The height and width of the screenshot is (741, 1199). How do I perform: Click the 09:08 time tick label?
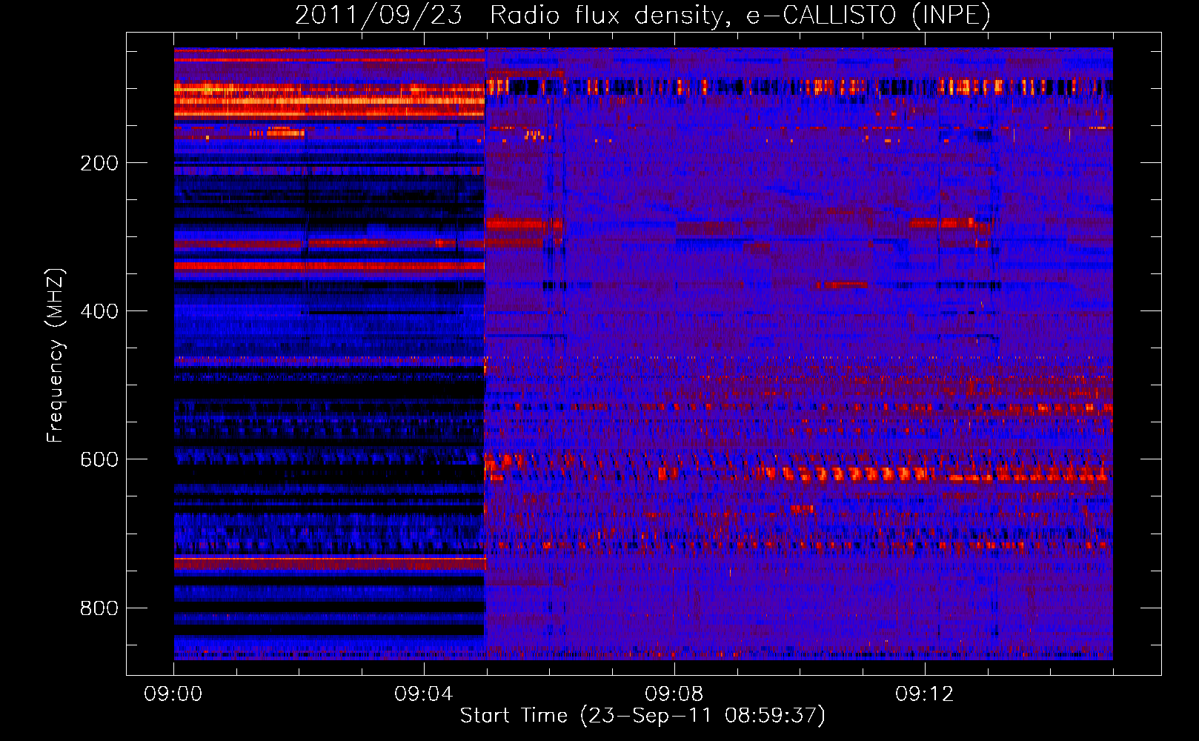pos(674,694)
